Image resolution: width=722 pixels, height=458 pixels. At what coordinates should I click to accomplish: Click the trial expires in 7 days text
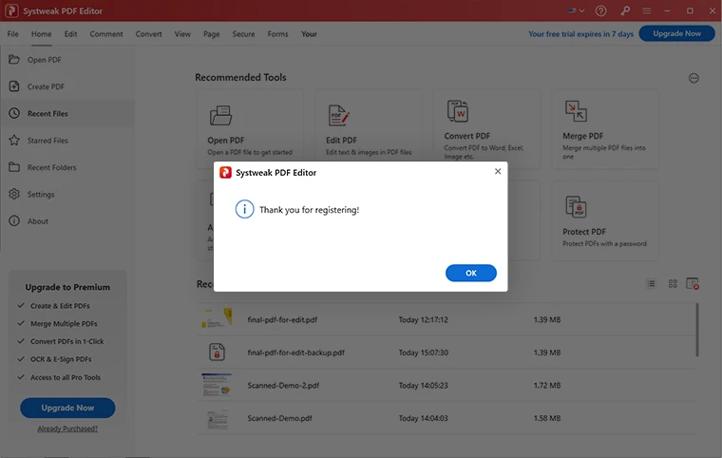[580, 33]
